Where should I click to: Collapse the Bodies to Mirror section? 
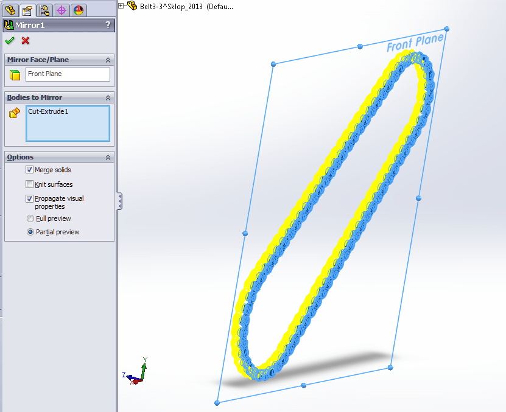pos(108,97)
